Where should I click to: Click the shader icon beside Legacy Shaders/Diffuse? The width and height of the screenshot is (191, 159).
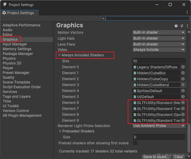(135, 67)
